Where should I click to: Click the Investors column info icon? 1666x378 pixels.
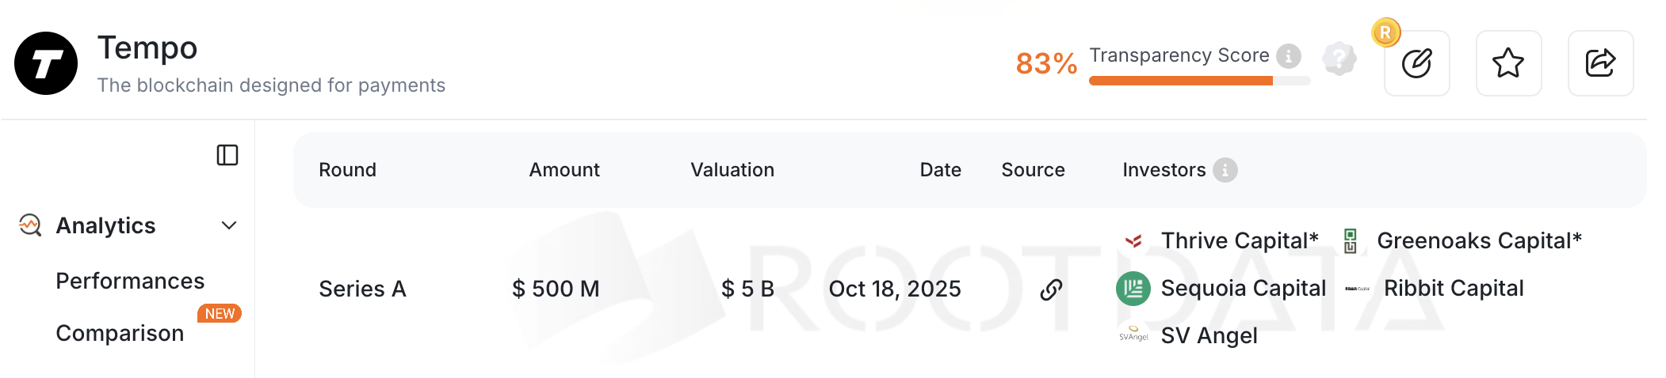click(1225, 170)
